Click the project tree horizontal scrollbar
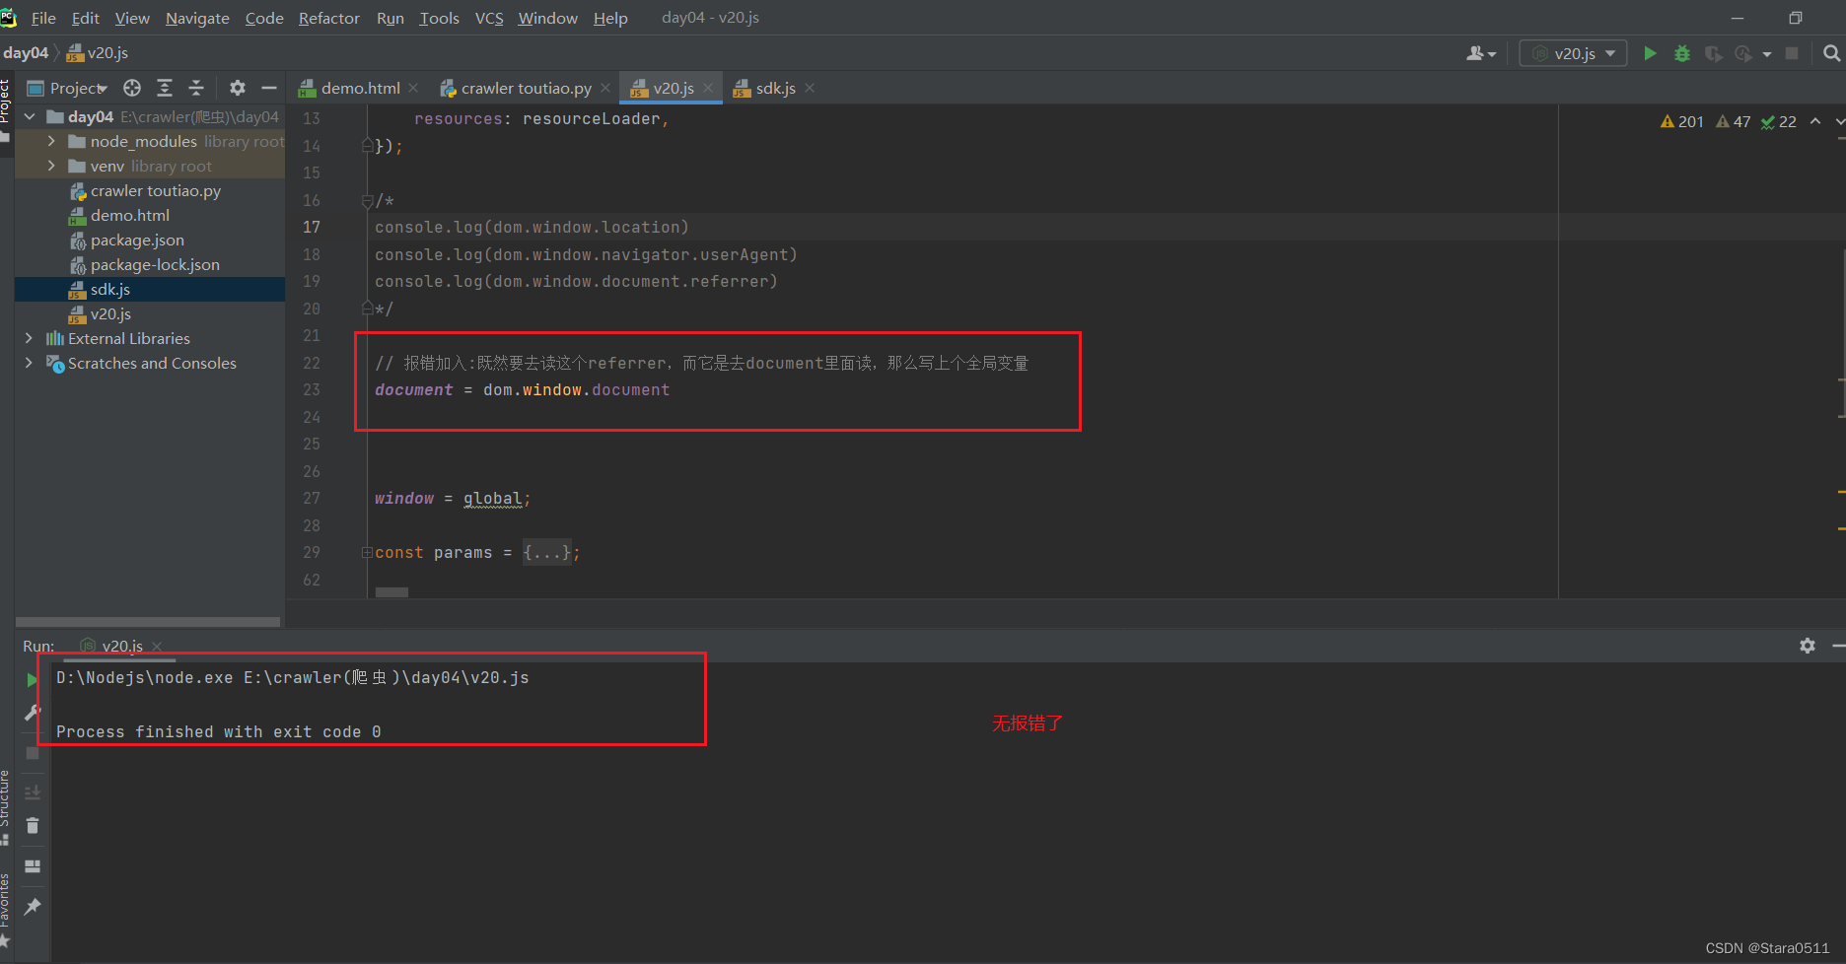This screenshot has height=964, width=1846. coord(148,622)
